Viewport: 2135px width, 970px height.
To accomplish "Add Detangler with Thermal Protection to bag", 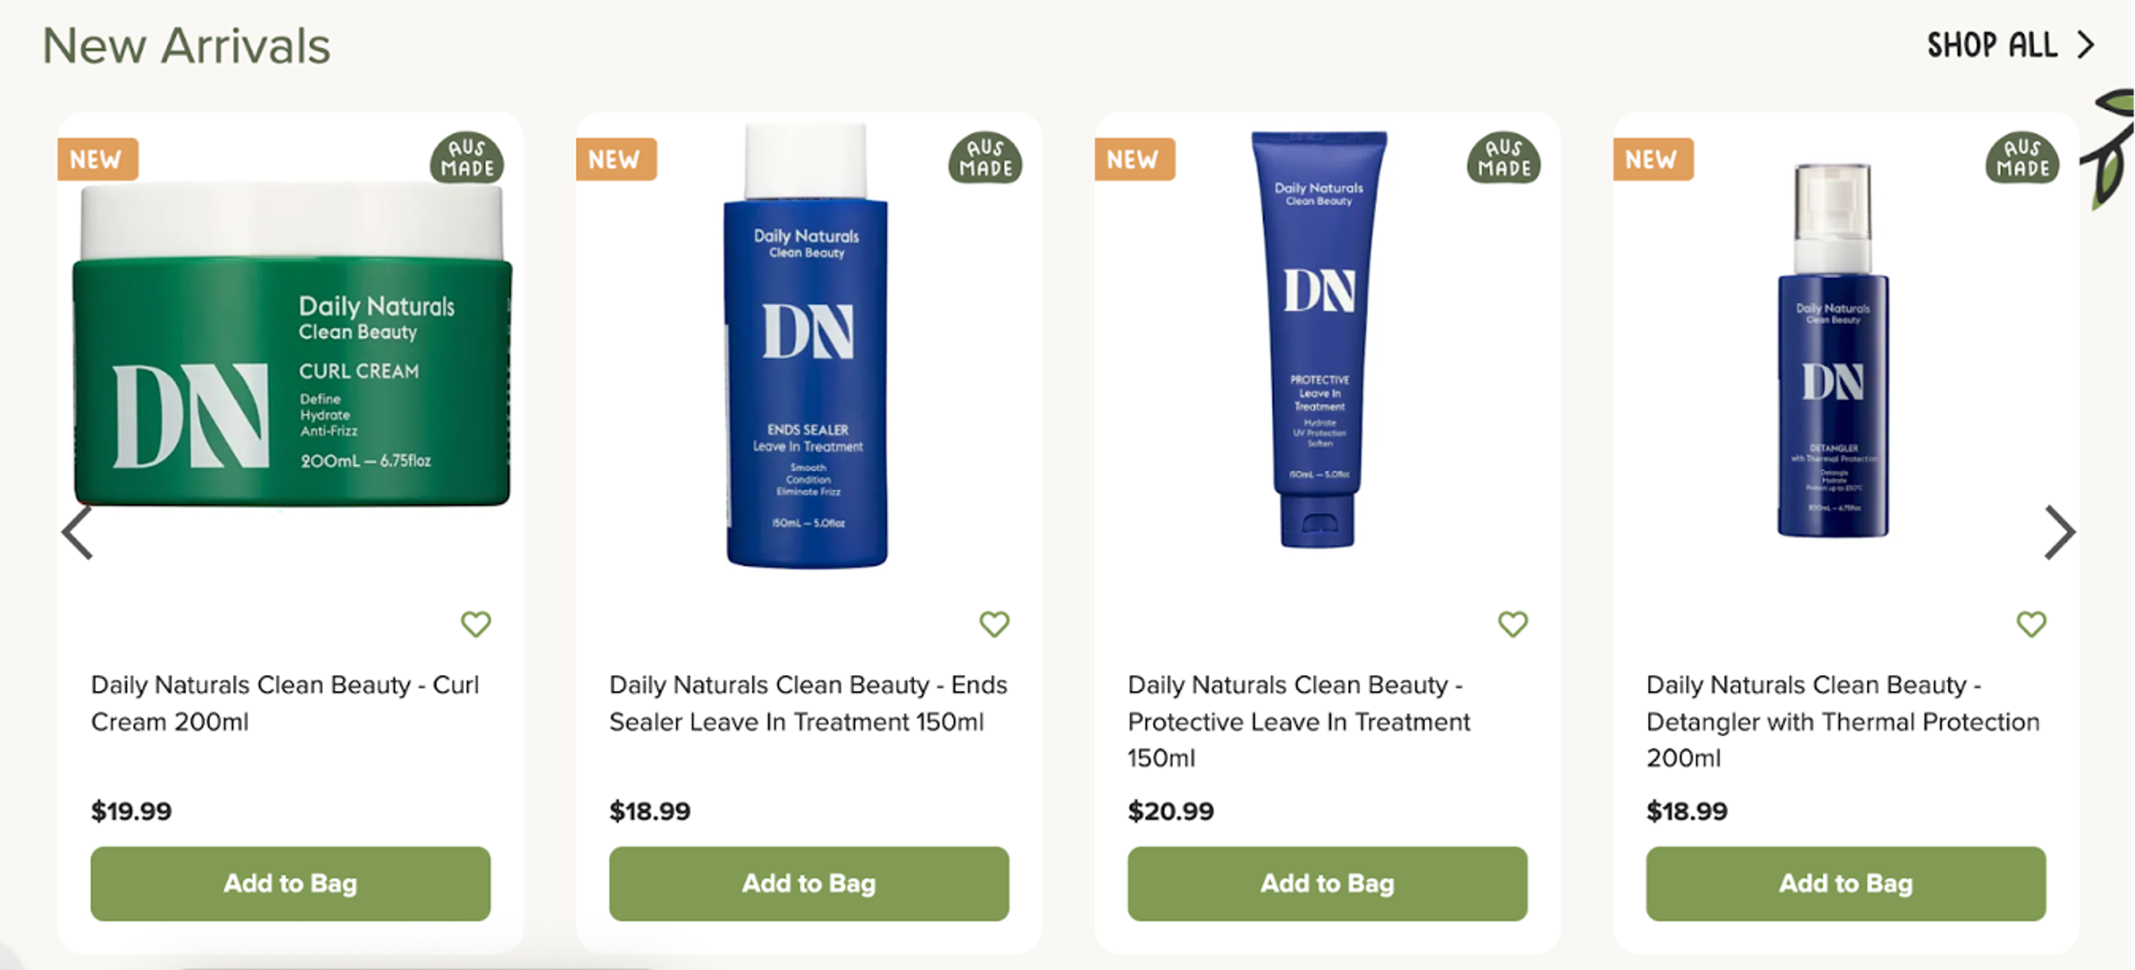I will click(x=1846, y=883).
